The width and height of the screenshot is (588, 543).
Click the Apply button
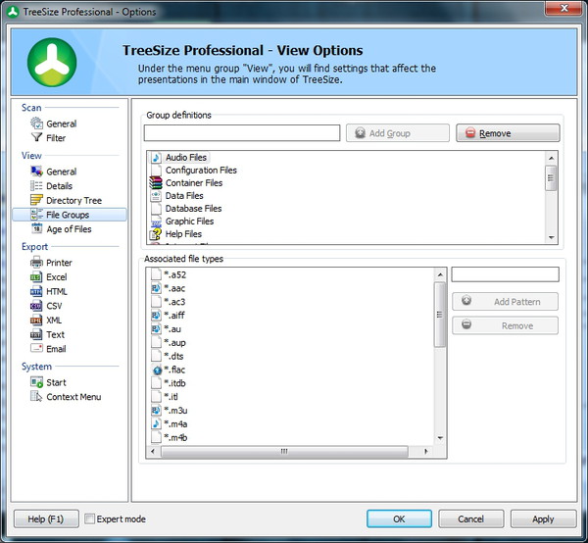(542, 519)
